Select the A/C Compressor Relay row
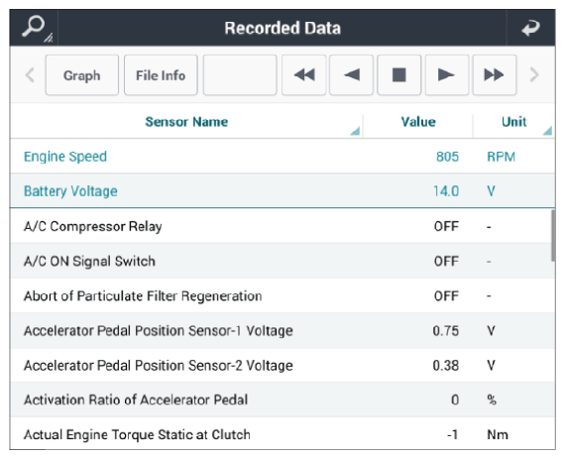The height and width of the screenshot is (459, 565). click(x=282, y=226)
